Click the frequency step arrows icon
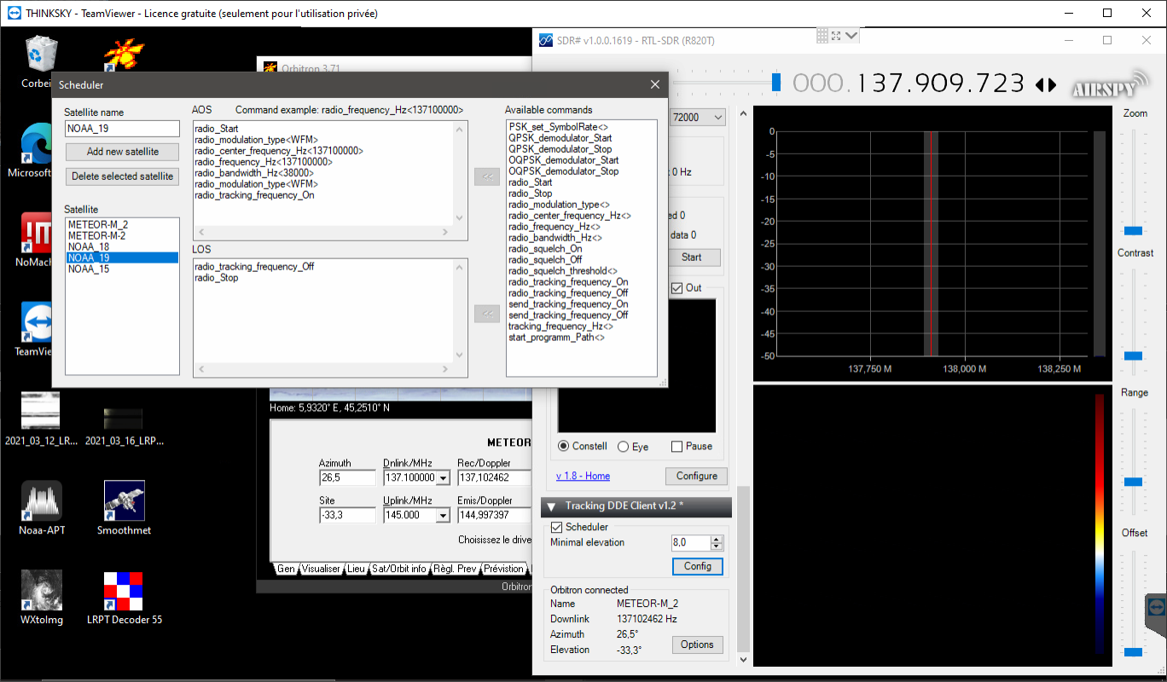This screenshot has width=1167, height=682. [x=1045, y=84]
